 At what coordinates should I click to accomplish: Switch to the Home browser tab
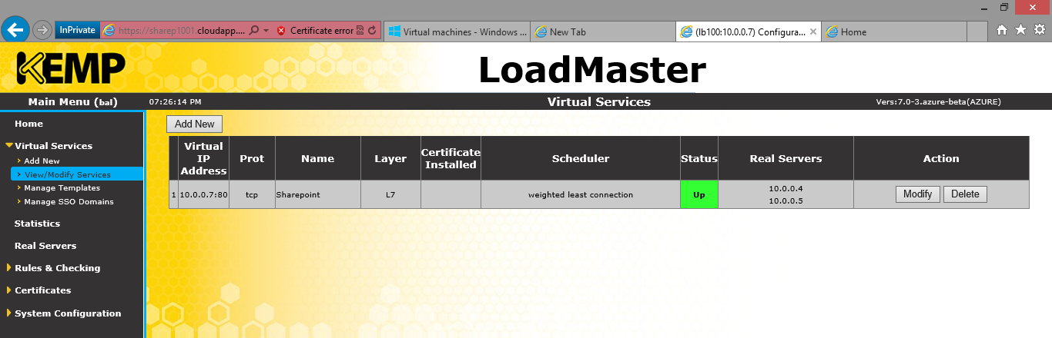point(893,31)
